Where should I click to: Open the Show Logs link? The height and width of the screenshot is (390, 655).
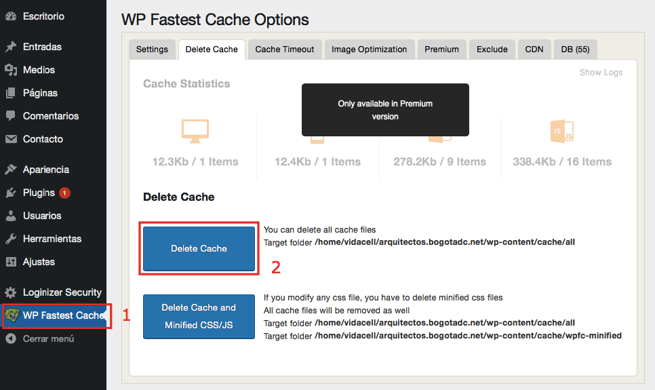601,73
